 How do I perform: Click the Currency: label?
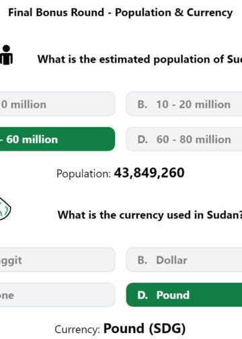tap(77, 330)
